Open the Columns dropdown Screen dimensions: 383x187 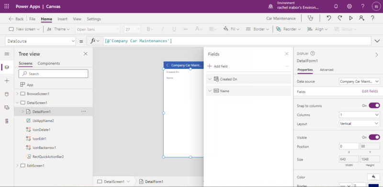point(360,115)
